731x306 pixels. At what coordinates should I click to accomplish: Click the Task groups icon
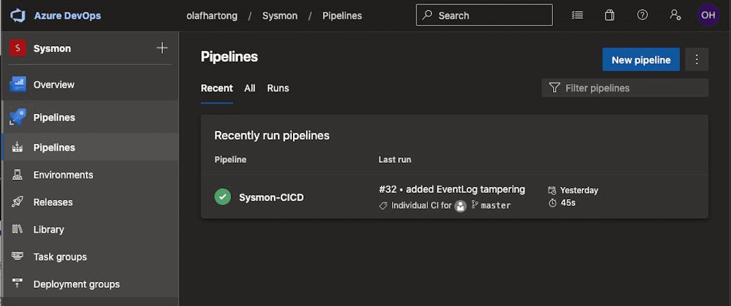[x=18, y=256]
